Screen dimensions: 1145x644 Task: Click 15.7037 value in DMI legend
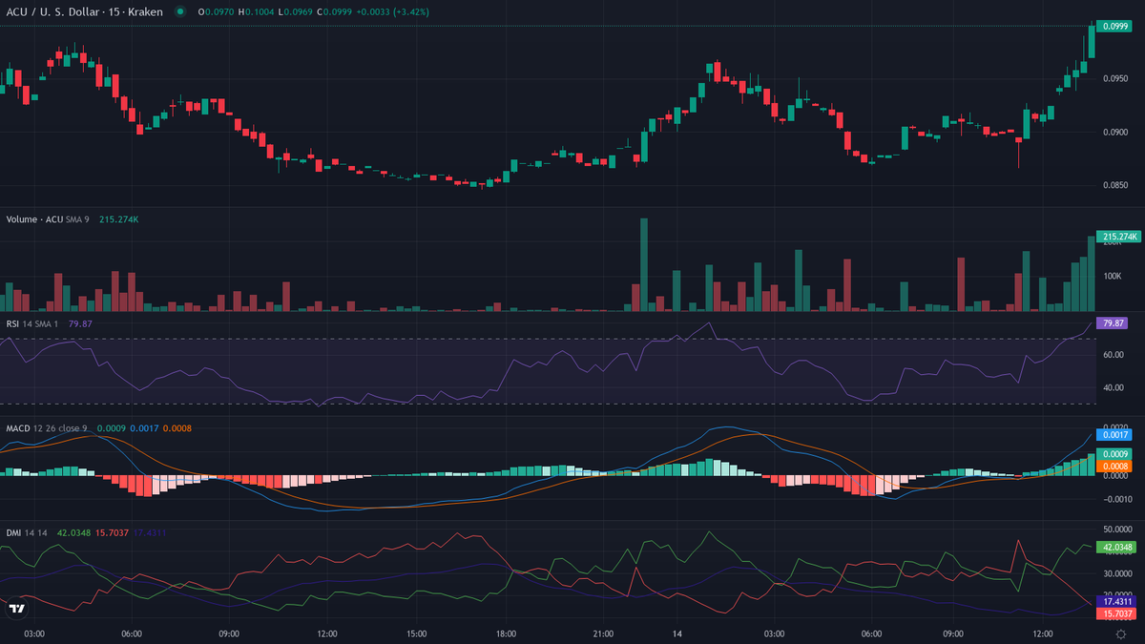tap(113, 532)
